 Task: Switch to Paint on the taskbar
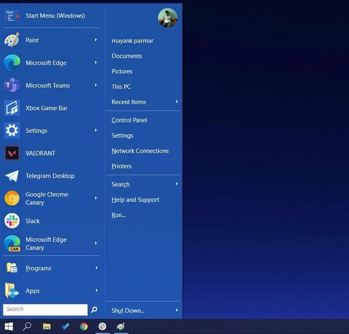click(121, 327)
